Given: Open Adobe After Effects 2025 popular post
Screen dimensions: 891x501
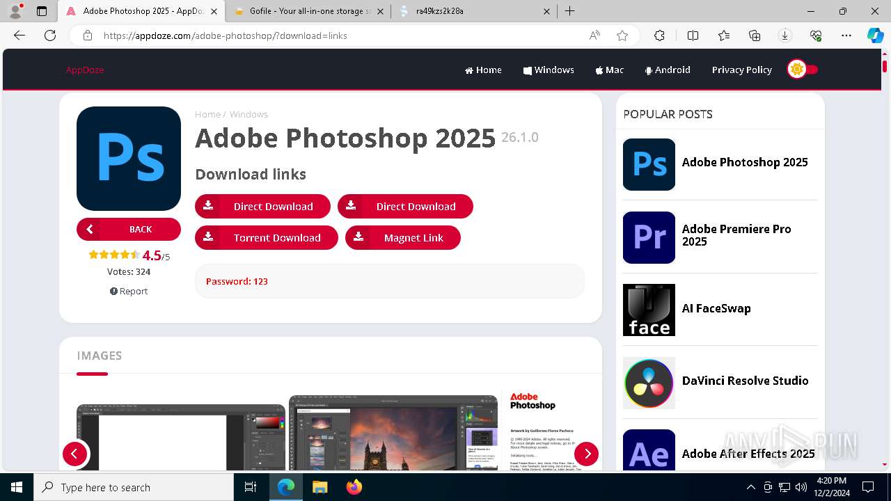Looking at the screenshot, I should pos(748,454).
